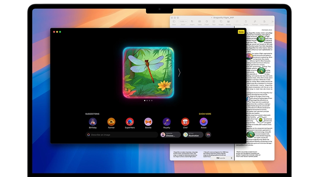Screen dimensions: 319x177
Task: Select the Robot suggestion icon
Action: pos(204,122)
